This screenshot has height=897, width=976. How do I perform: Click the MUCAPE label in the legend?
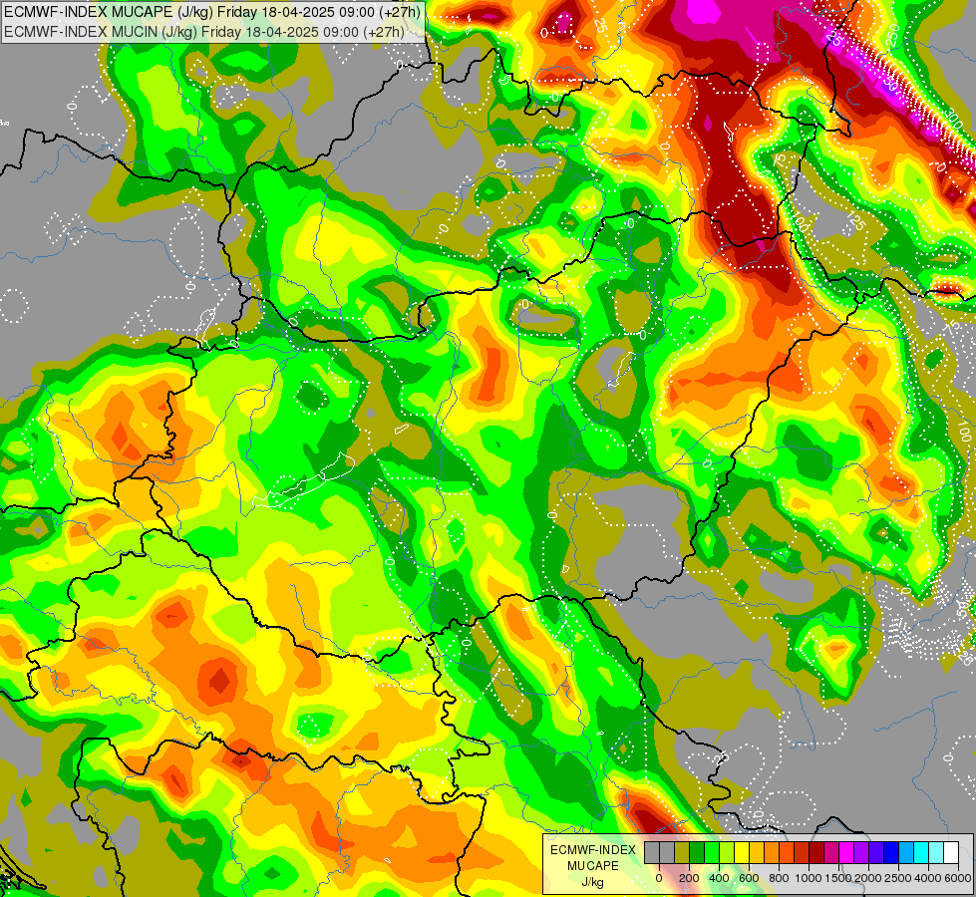(x=593, y=866)
